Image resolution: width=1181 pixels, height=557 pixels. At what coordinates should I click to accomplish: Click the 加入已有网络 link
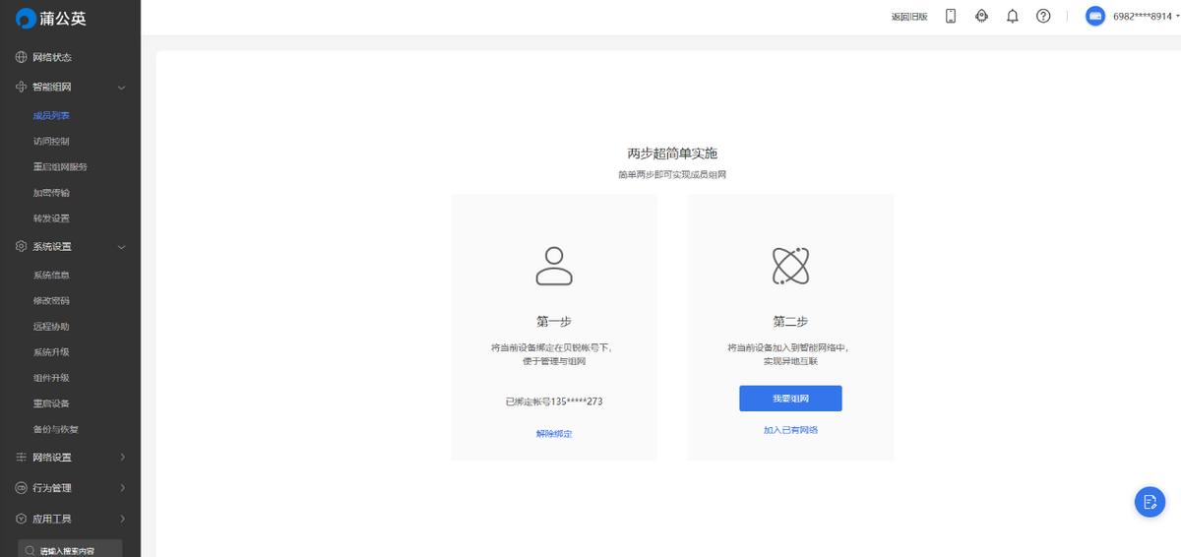790,430
